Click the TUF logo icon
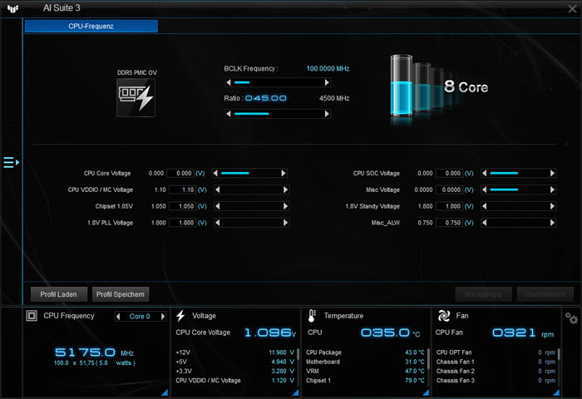The width and height of the screenshot is (582, 399). 12,8
